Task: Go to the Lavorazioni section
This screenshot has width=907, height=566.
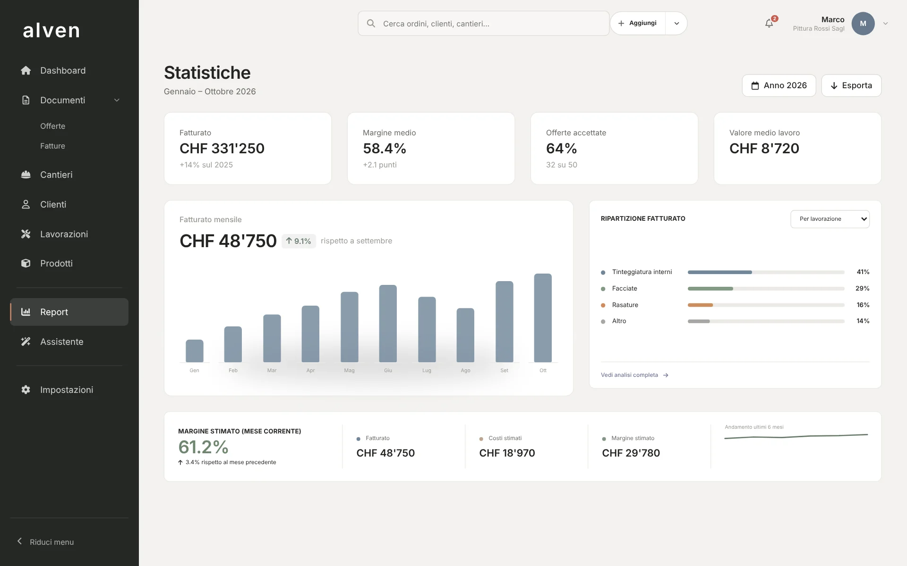Action: click(x=69, y=234)
